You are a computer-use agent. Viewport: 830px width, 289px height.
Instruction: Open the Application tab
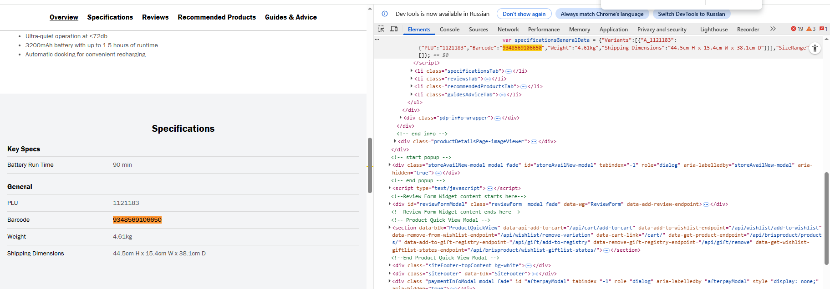[613, 30]
